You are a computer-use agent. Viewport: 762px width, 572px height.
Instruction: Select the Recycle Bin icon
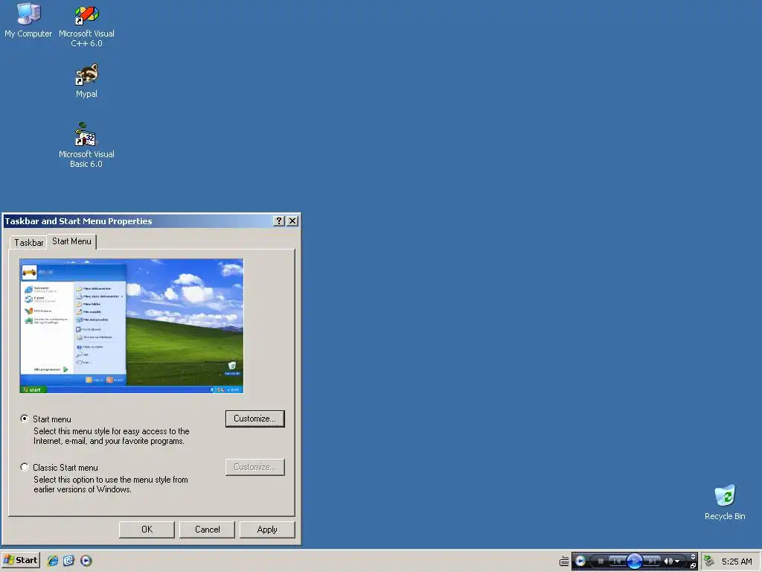click(x=725, y=503)
